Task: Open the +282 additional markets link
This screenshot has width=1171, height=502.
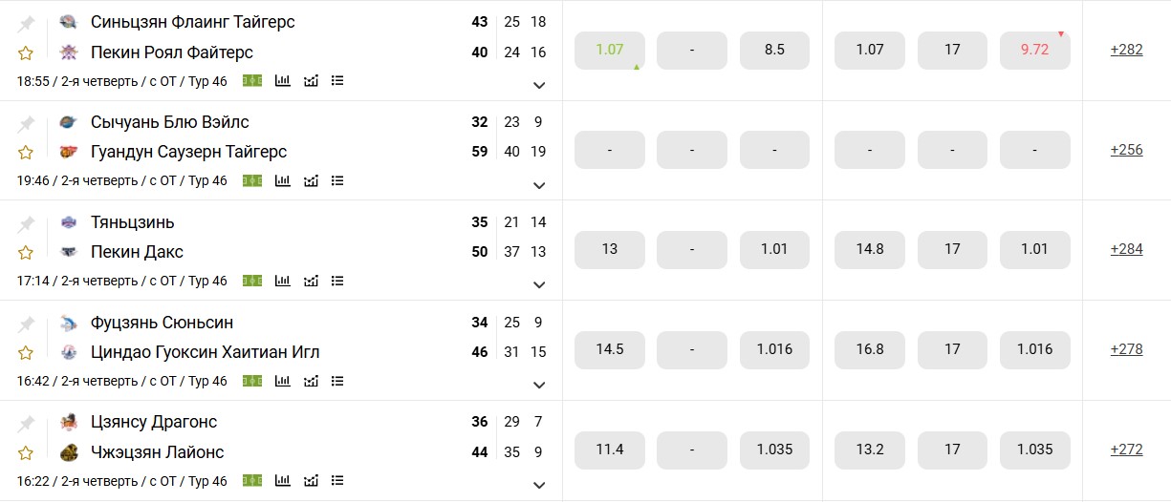Action: (1126, 50)
